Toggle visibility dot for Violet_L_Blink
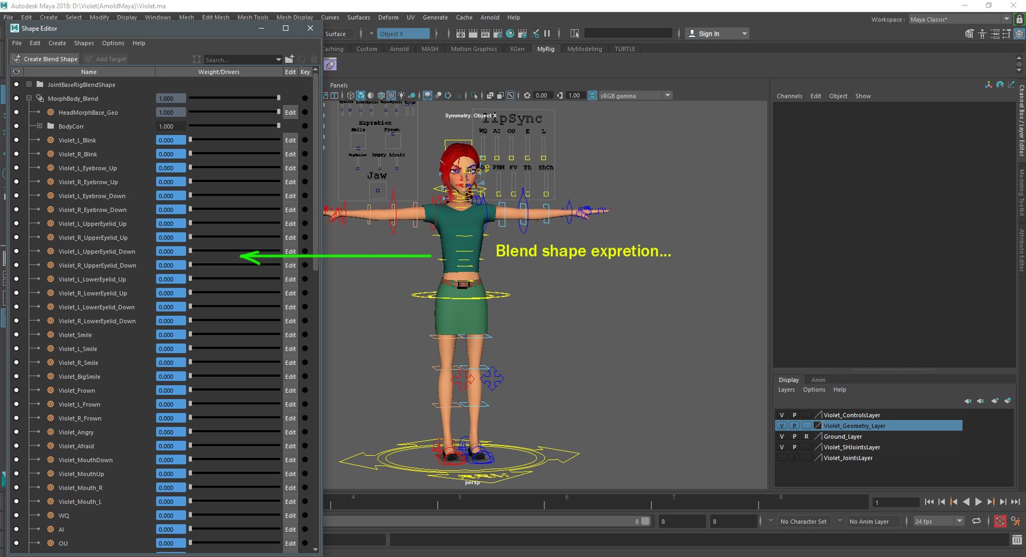The width and height of the screenshot is (1026, 557). 16,140
